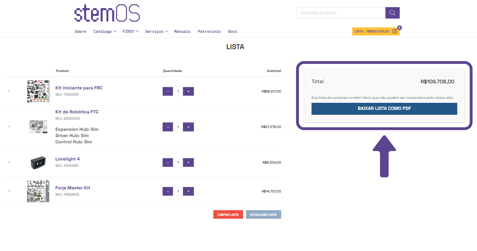Decrease quantity of Limelight 4
477x251 pixels.
pos(168,162)
